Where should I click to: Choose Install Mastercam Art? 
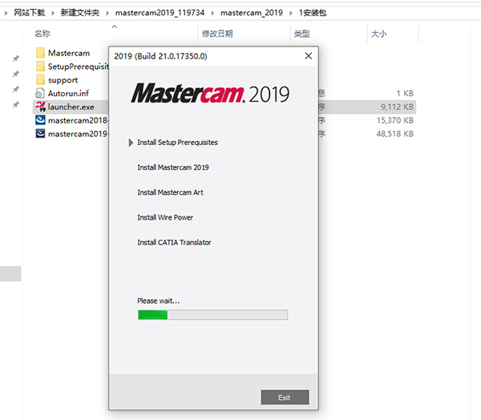[170, 192]
